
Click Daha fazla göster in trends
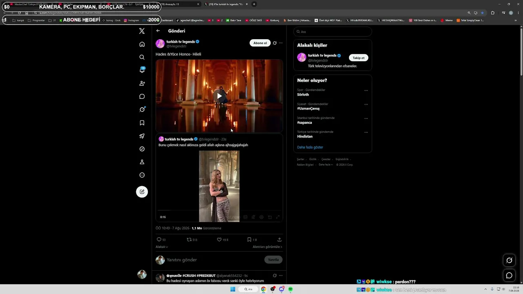tap(310, 147)
